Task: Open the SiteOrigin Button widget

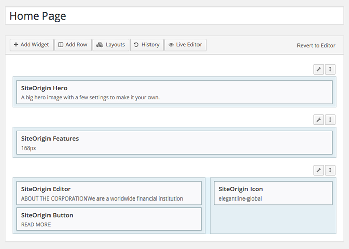Action: (x=109, y=219)
